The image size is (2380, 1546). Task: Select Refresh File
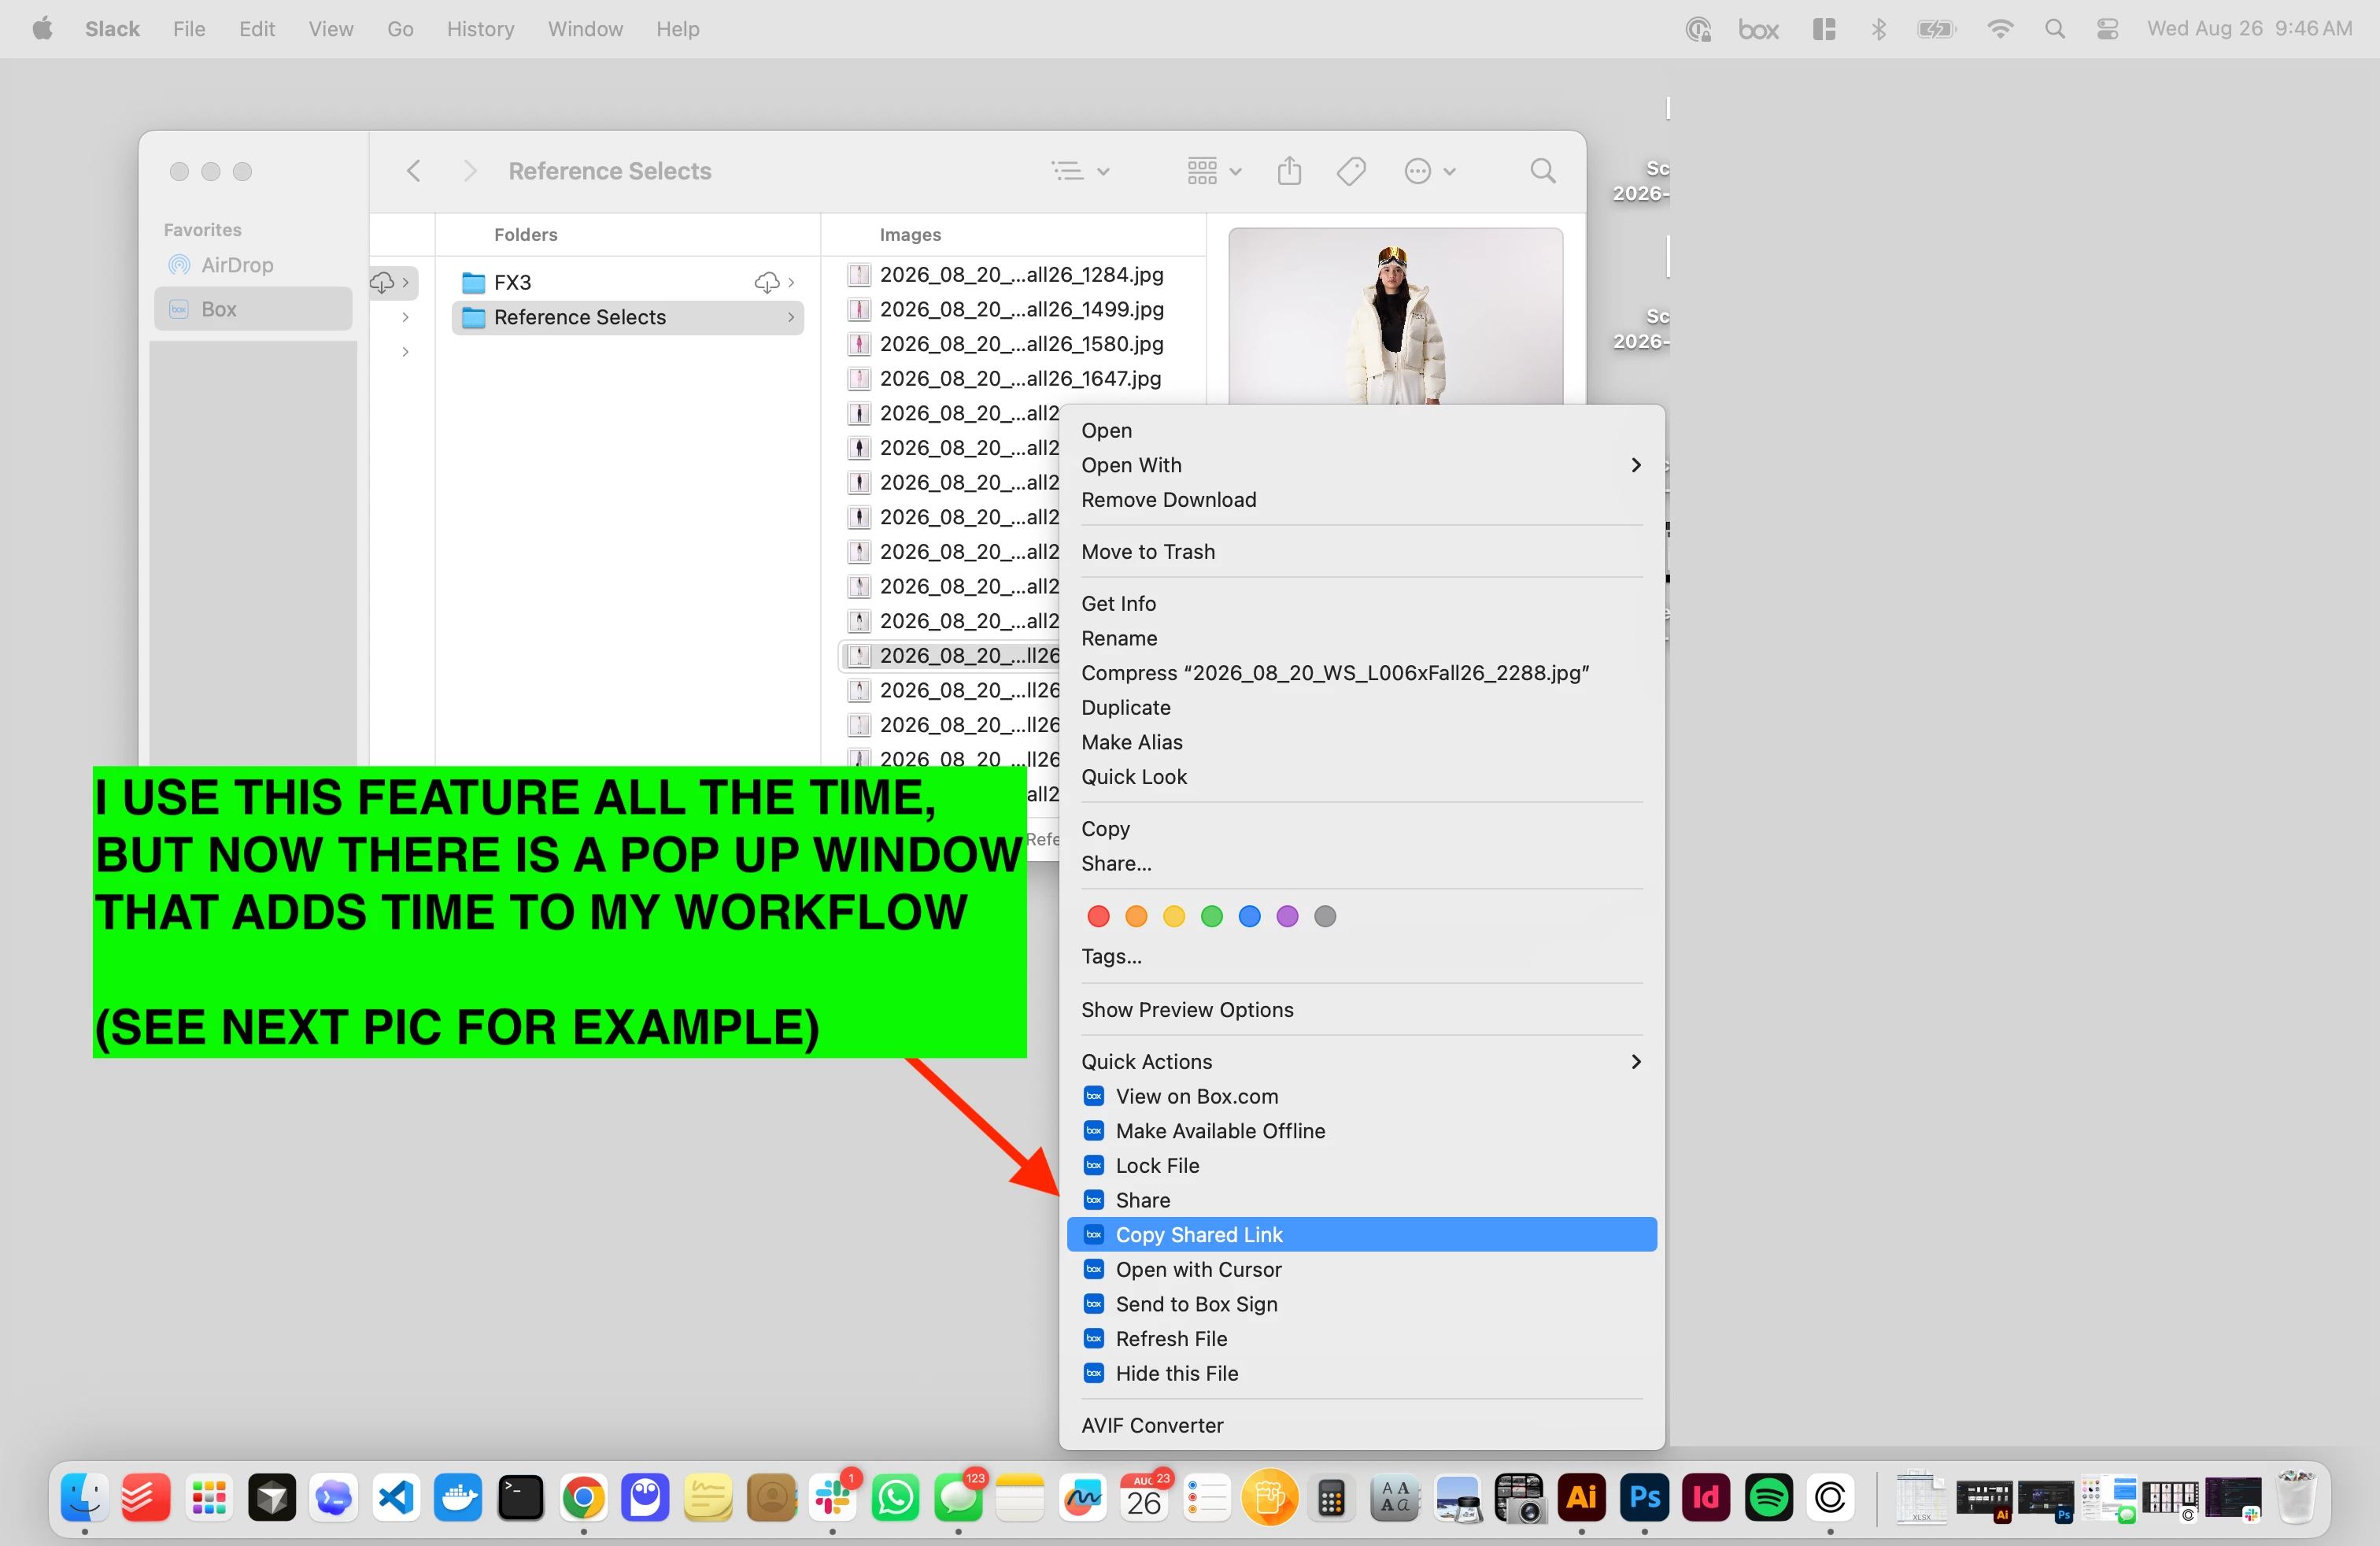click(1362, 1338)
